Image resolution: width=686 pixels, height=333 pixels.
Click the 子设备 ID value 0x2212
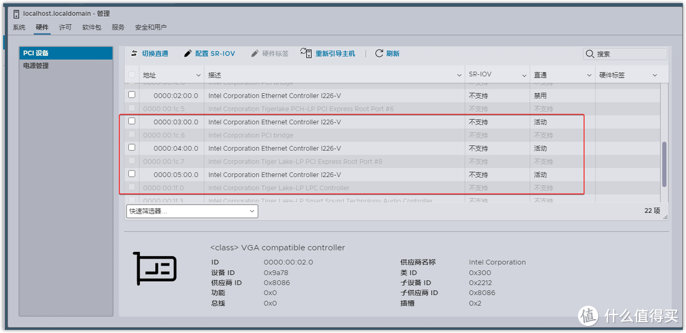[x=481, y=283]
